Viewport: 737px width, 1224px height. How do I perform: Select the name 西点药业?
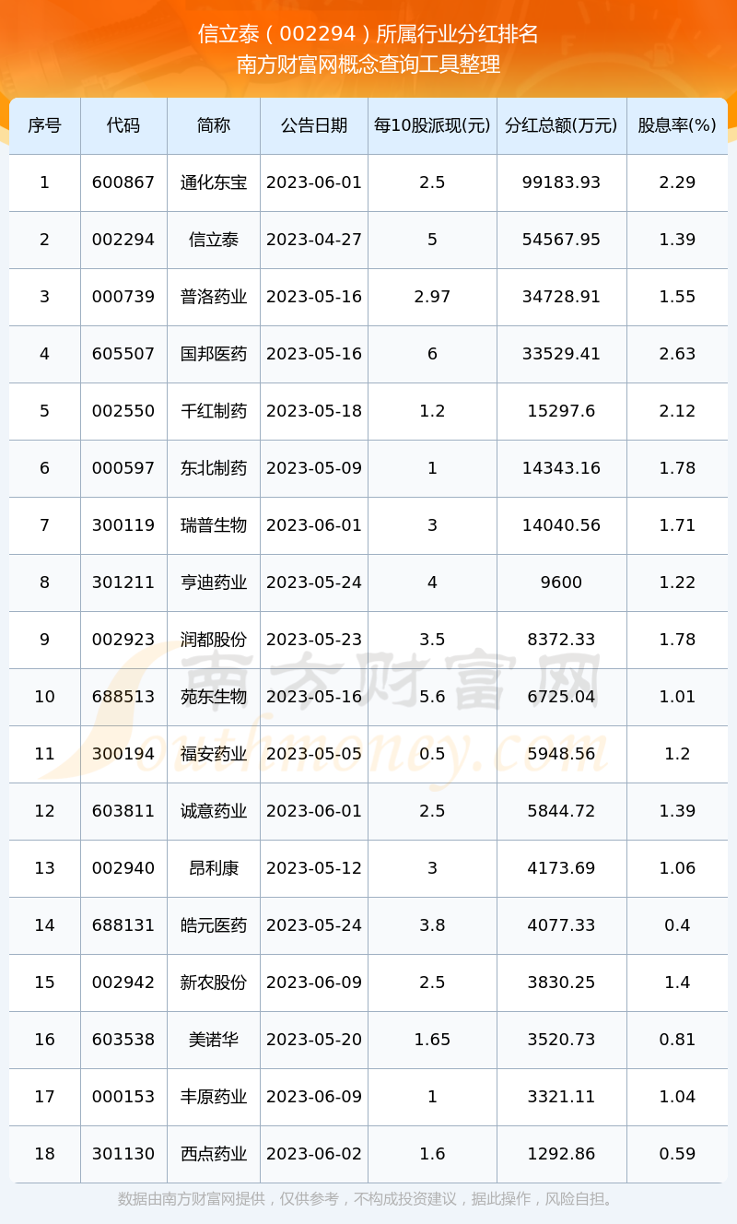214,1154
